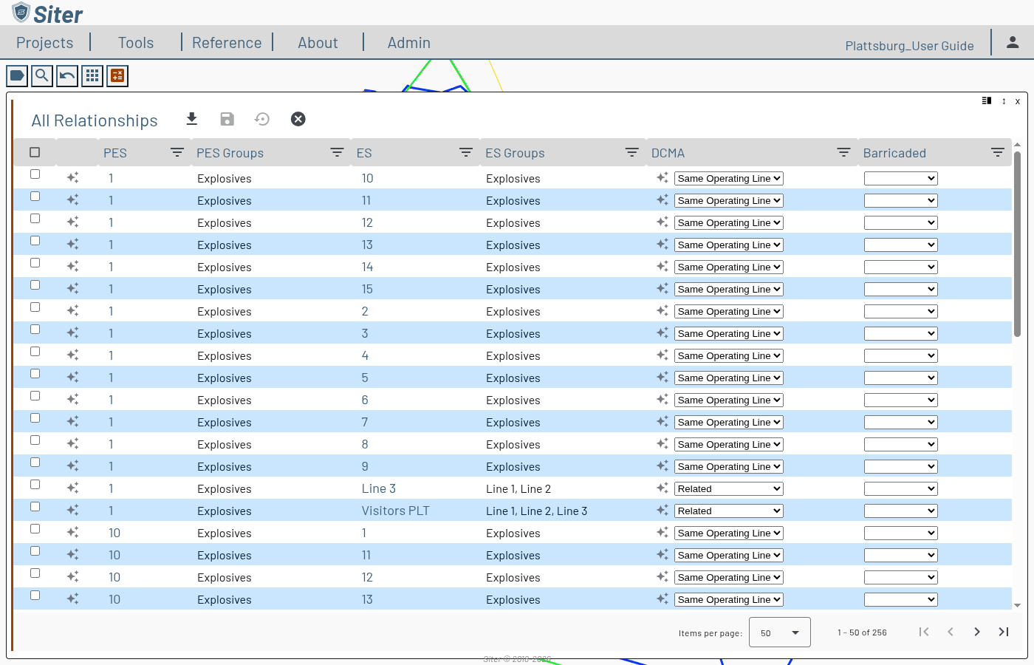Click the sparkle icon in the Visitors PLT row
Viewport: 1034px width, 665px height.
coord(72,510)
